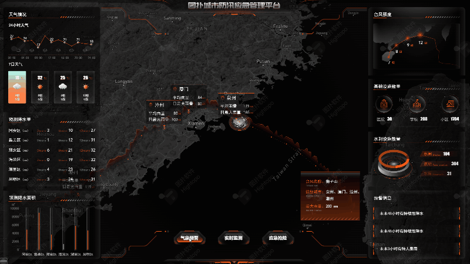Click the Xiamen city label on map

pyautogui.click(x=196, y=123)
